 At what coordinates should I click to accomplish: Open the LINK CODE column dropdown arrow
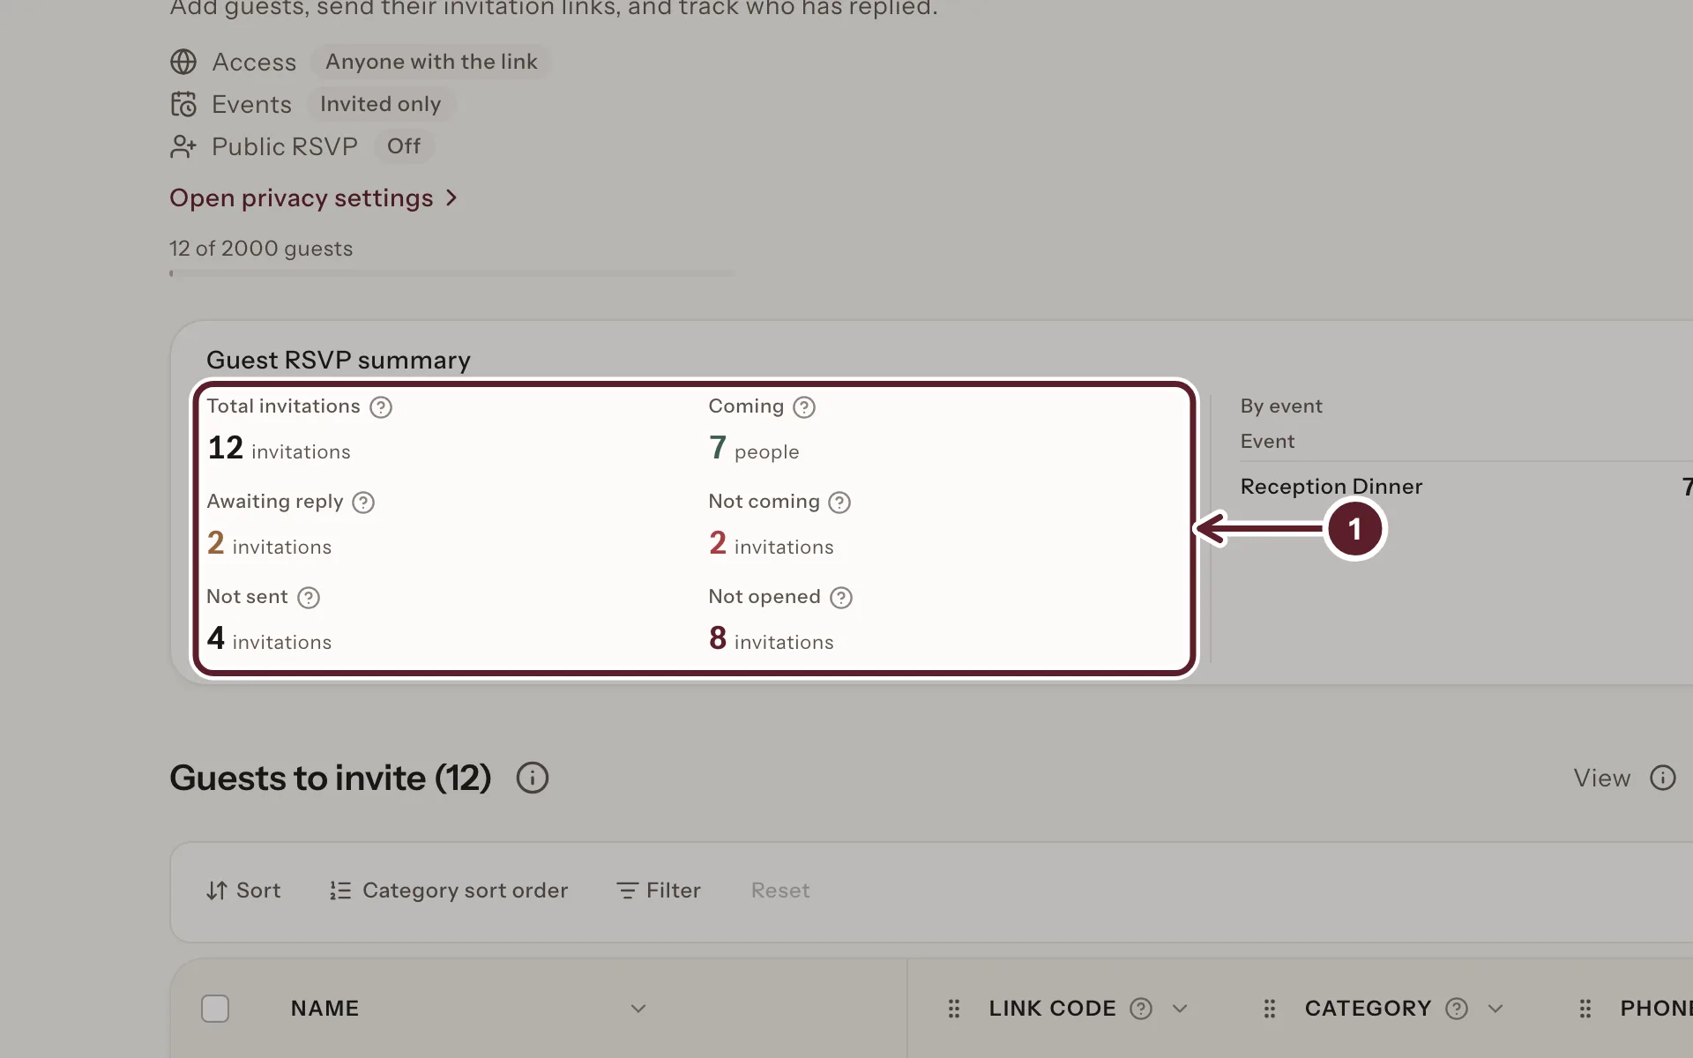(x=1180, y=1009)
